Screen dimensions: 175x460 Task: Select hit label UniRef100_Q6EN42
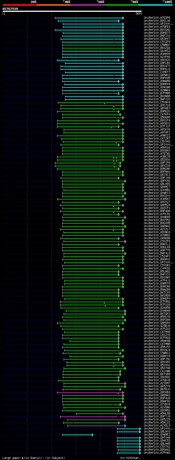(157, 226)
